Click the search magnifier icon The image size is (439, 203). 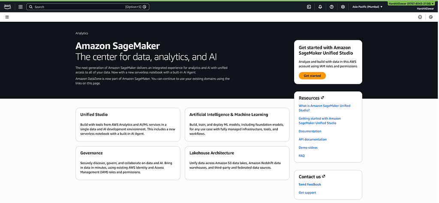pyautogui.click(x=31, y=7)
